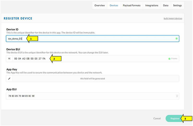Image resolution: width=193 pixels, height=126 pixels.
Task: Select the Integrations tab
Action: [x=152, y=5]
